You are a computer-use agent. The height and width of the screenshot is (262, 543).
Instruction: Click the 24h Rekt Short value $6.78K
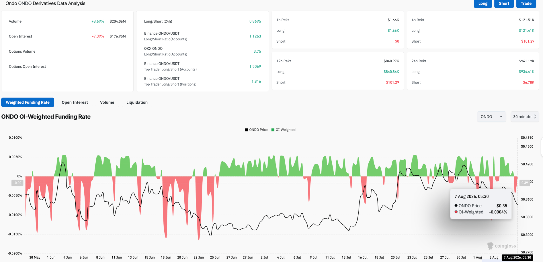pos(529,83)
